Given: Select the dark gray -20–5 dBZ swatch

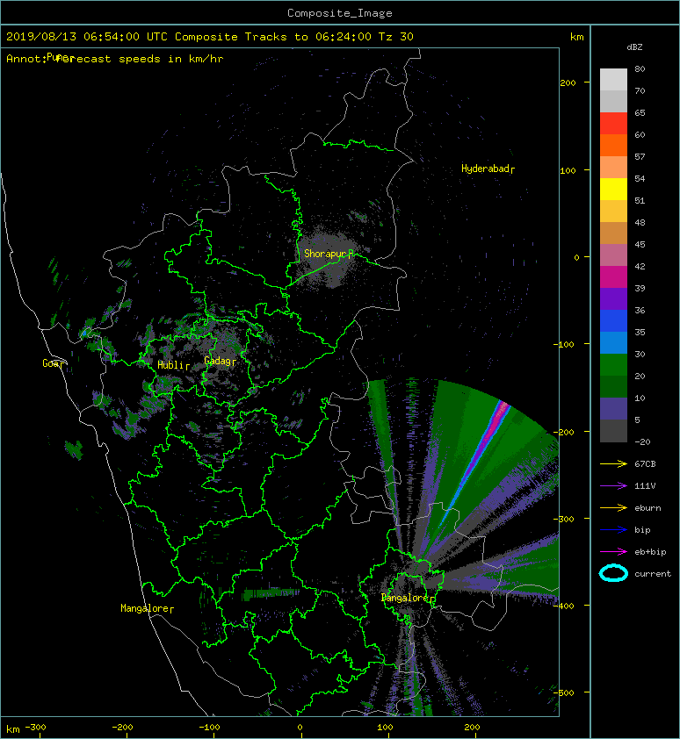Looking at the screenshot, I should 613,431.
